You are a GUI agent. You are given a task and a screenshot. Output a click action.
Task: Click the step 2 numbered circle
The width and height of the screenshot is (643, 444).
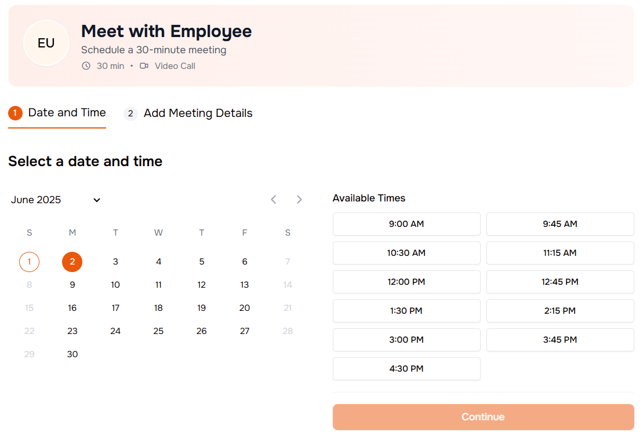tap(130, 113)
